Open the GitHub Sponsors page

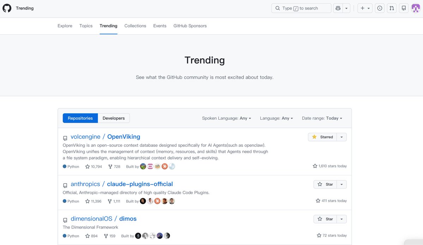click(190, 25)
